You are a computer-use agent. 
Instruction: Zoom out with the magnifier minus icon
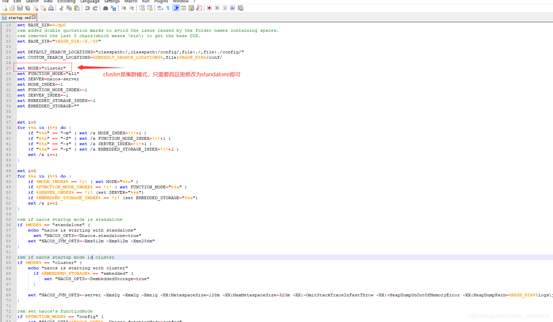[x=132, y=8]
